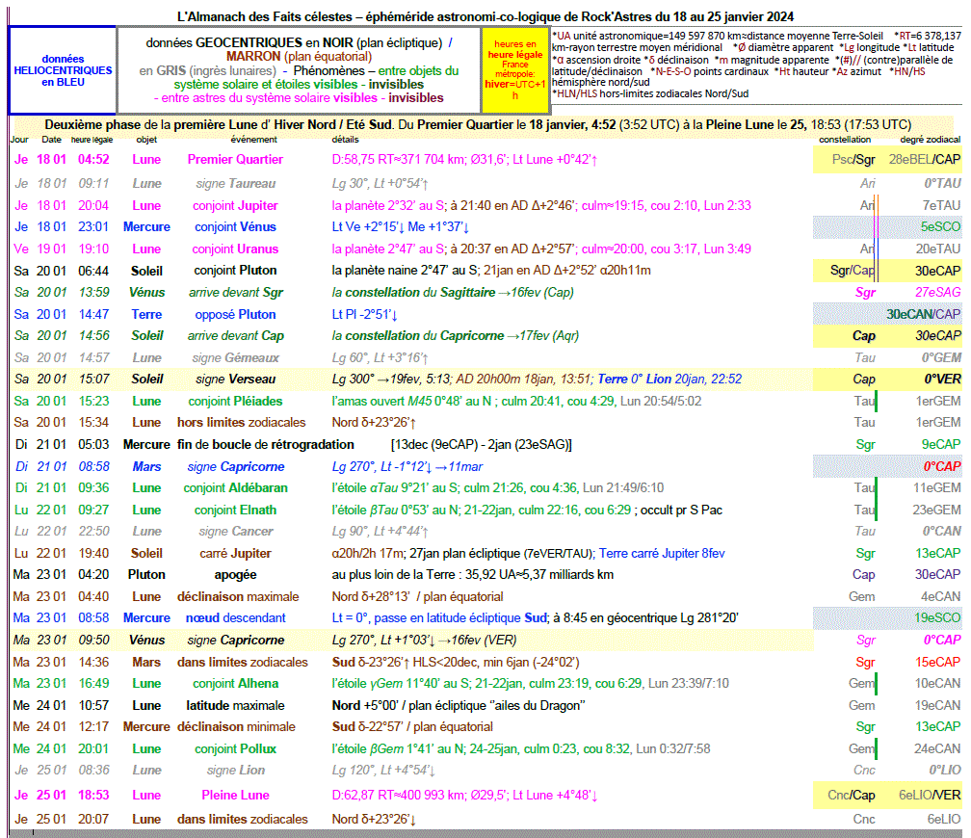The width and height of the screenshot is (971, 838).
Task: Click the "conjoint Vénus" event for Mercure
Action: click(x=235, y=226)
